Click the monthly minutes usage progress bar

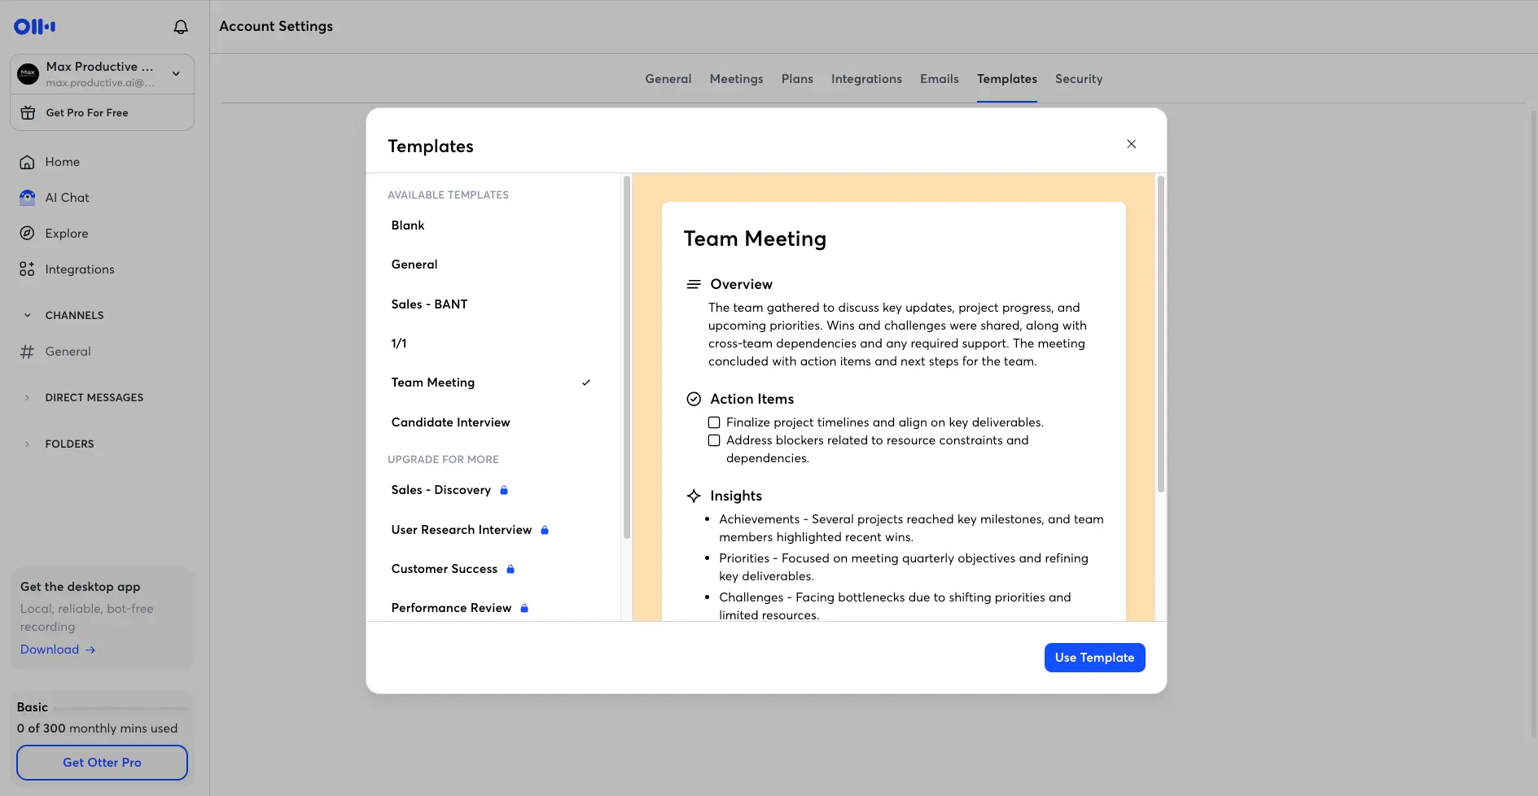(121, 708)
